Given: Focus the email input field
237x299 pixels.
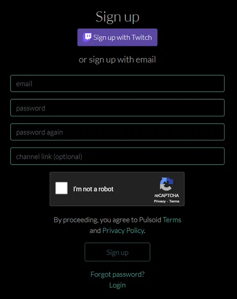Looking at the screenshot, I should pos(117,83).
